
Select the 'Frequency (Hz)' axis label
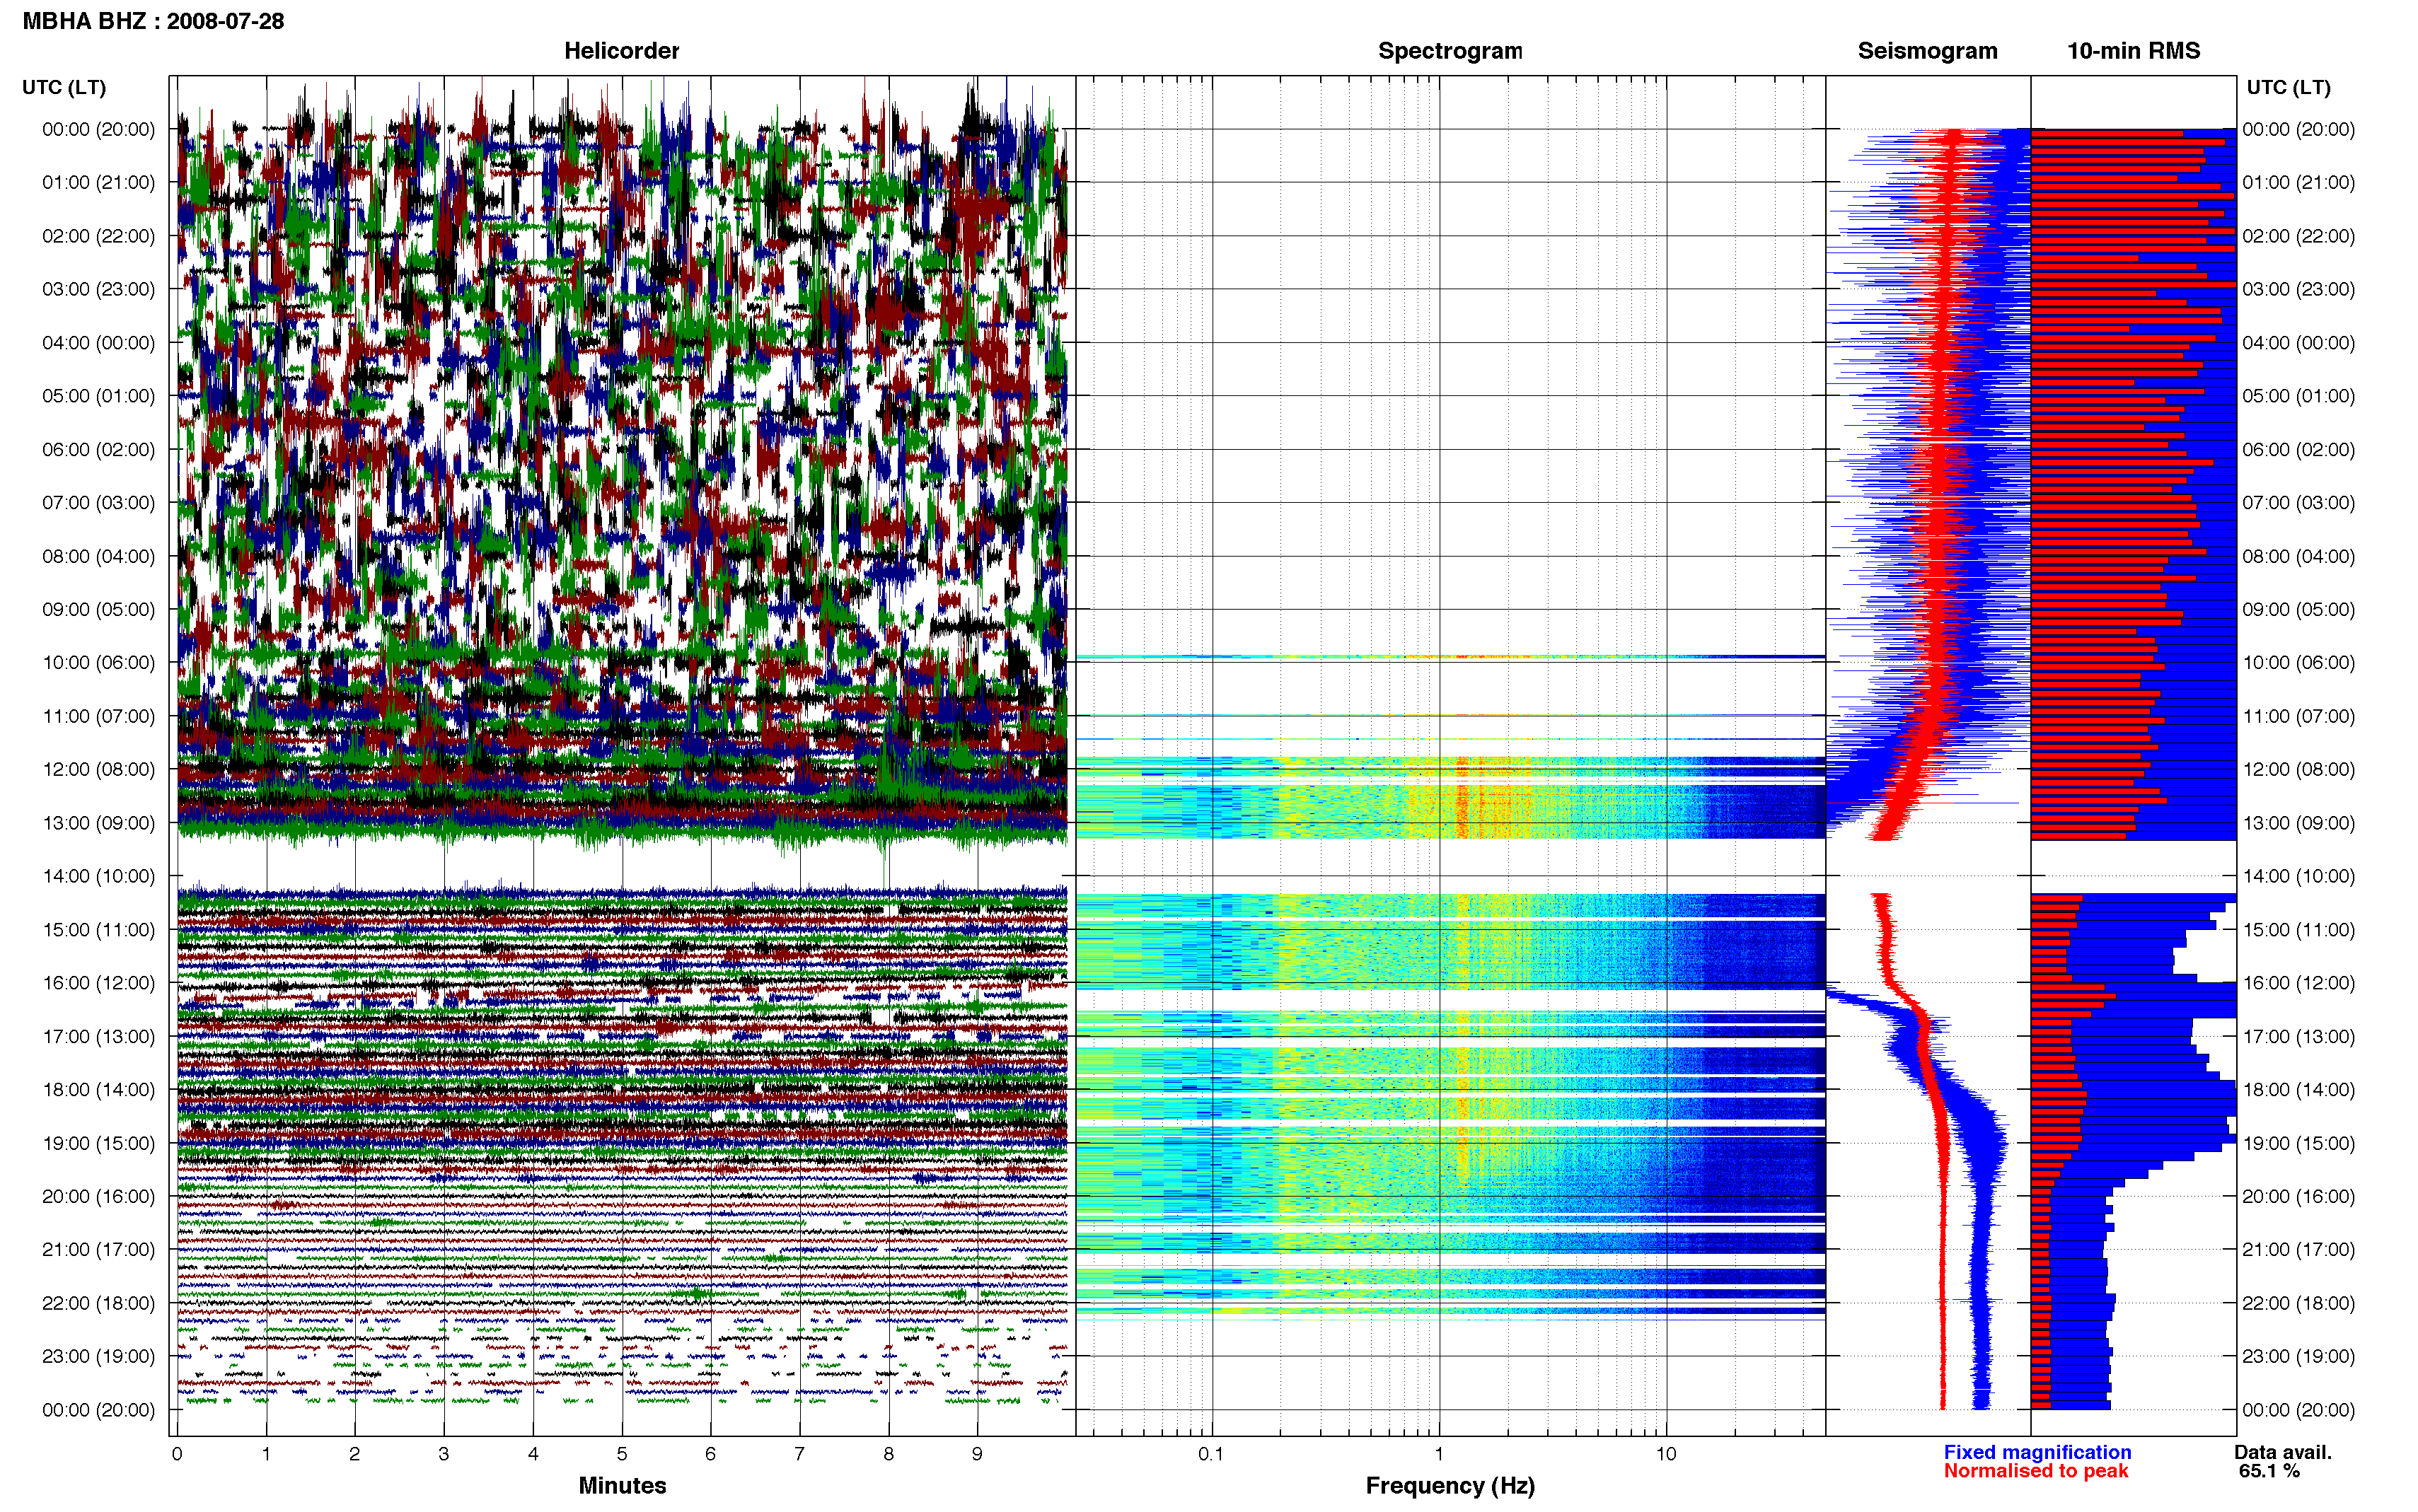tap(1450, 1486)
